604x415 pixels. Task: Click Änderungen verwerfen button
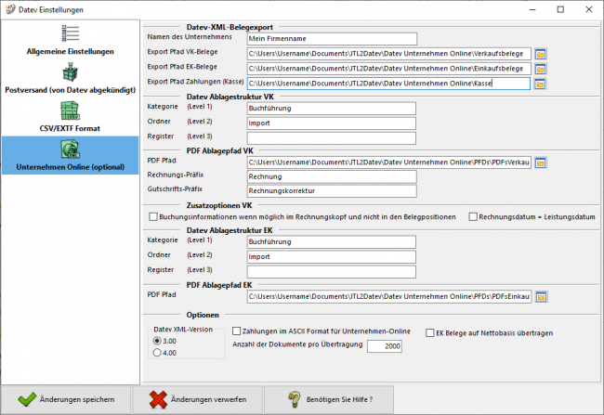(198, 398)
